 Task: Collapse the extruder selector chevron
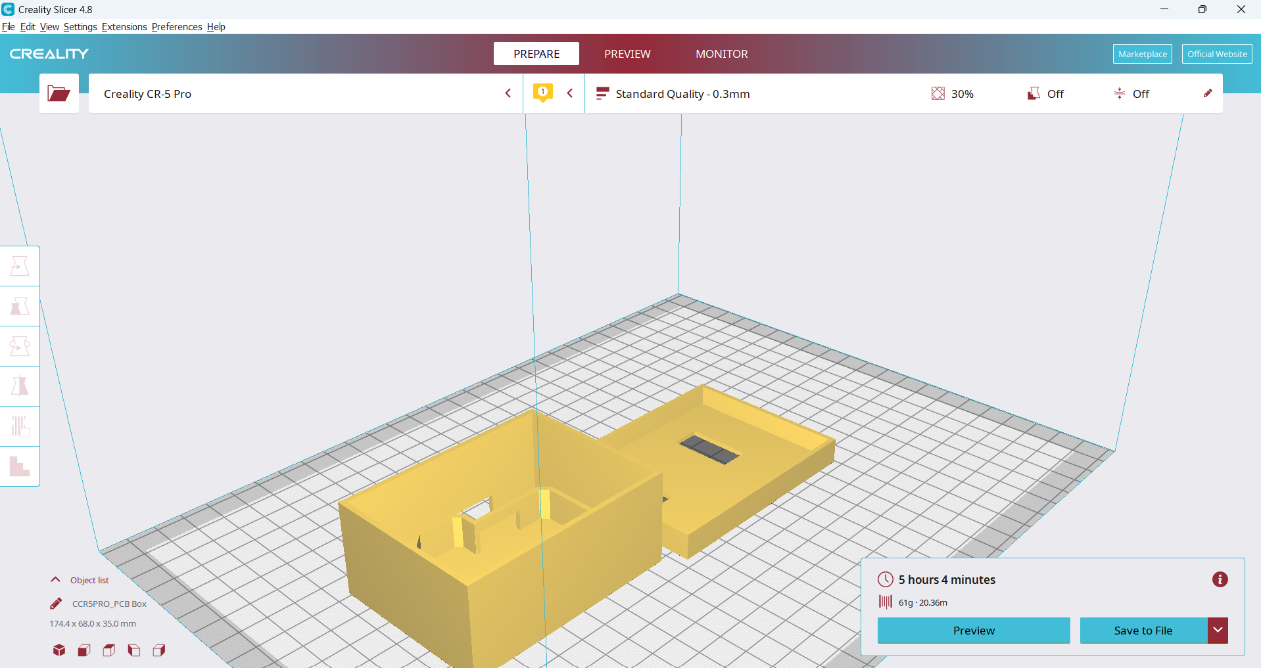tap(570, 93)
